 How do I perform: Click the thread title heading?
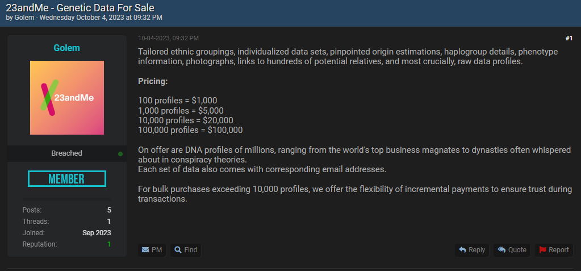point(80,8)
